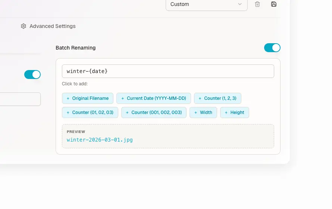Screen dimensions: 332x209
Task: Click the Advanced Settings gear icon
Action: (x=24, y=26)
